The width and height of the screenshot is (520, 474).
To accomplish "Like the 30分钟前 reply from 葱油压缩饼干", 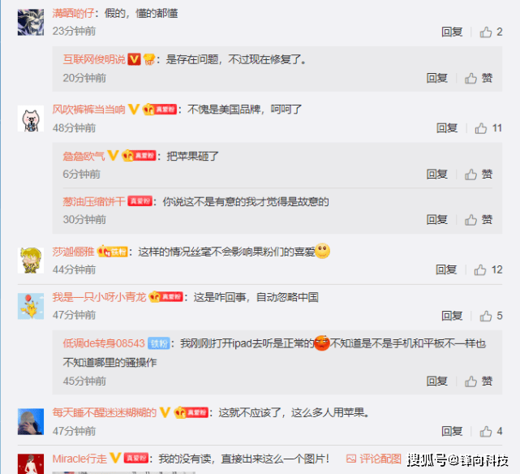I will pyautogui.click(x=479, y=220).
